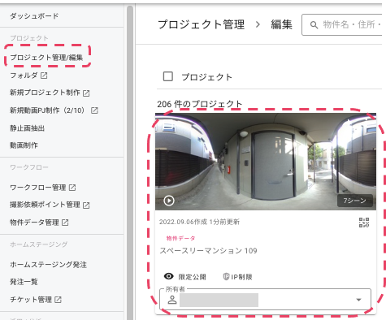Image resolution: width=386 pixels, height=320 pixels.
Task: Select プロジェクト管理/編集 menu item
Action: pyautogui.click(x=46, y=58)
